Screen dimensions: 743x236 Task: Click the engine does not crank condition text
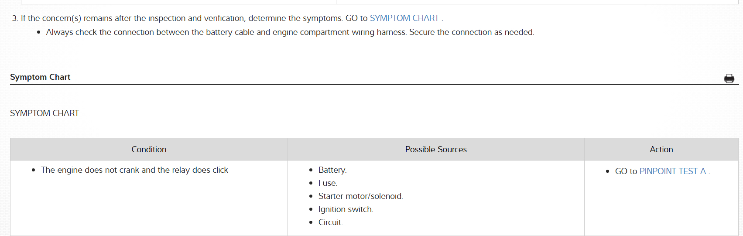(134, 170)
